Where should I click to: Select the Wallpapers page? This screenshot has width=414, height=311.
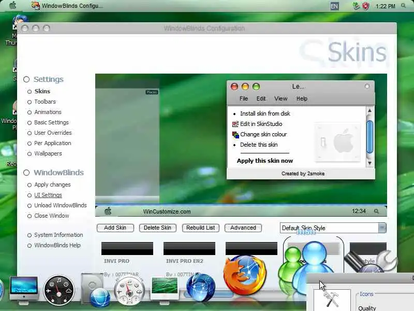pyautogui.click(x=48, y=153)
